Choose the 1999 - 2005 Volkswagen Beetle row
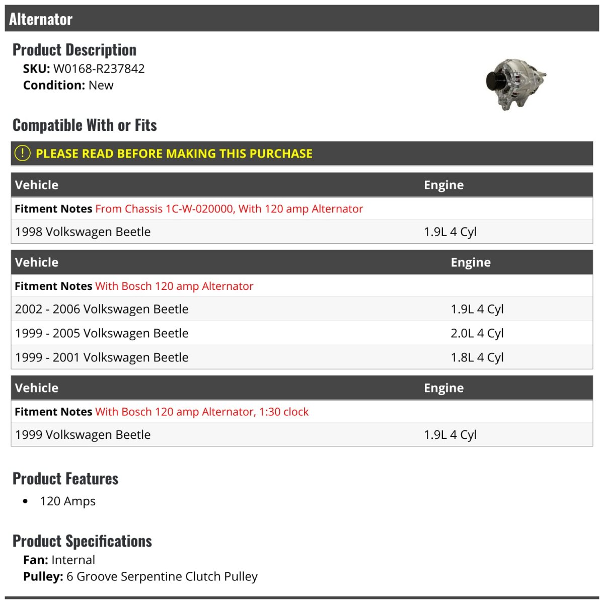604x604 pixels. 102,333
